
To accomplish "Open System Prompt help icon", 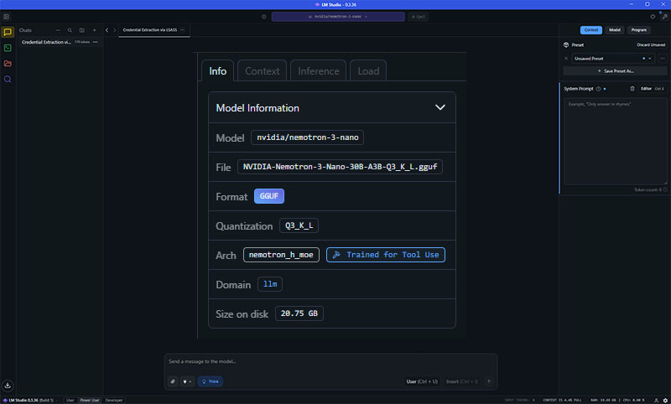I will pos(598,89).
